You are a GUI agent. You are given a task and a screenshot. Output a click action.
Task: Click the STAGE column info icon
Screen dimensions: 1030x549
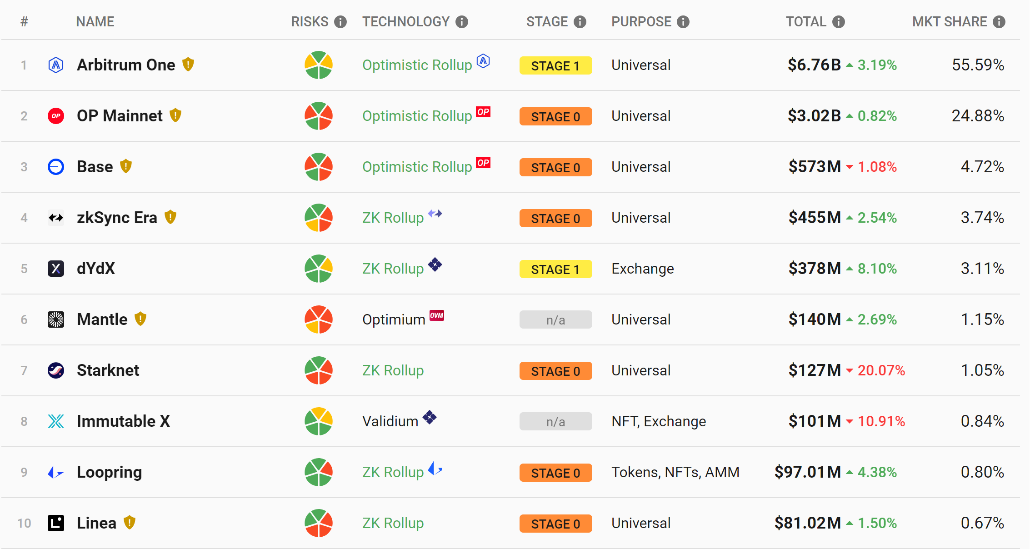click(x=580, y=22)
